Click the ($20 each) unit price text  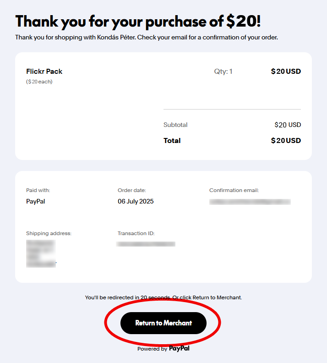pyautogui.click(x=39, y=82)
